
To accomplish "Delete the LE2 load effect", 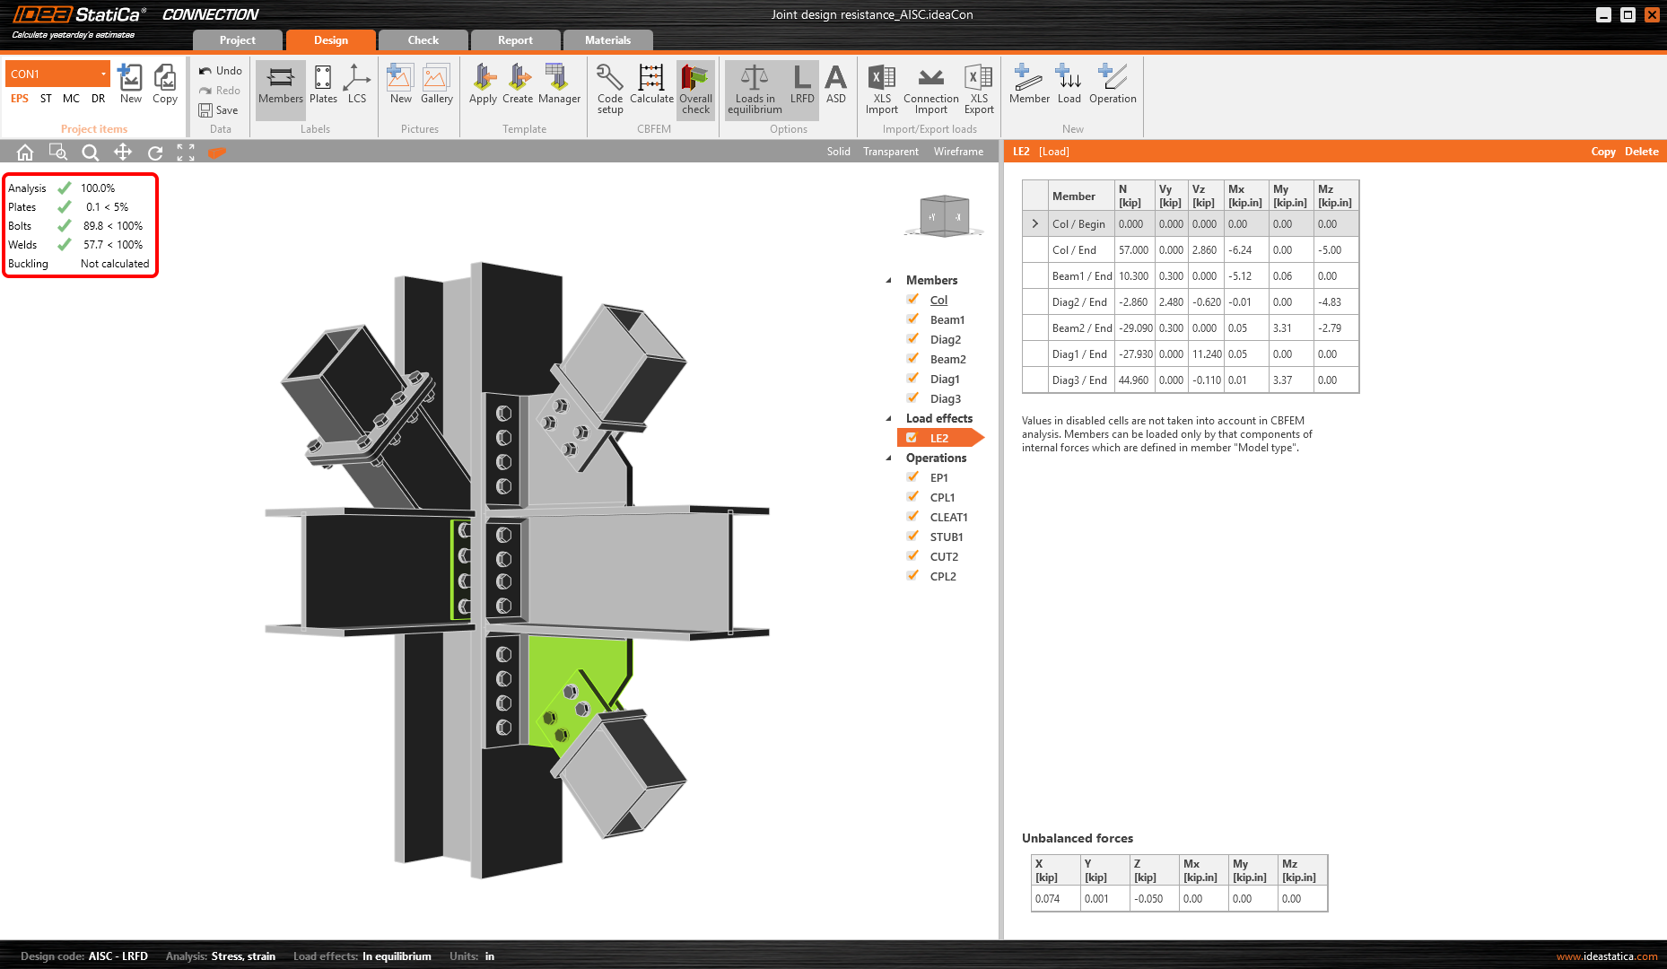I will (1641, 152).
